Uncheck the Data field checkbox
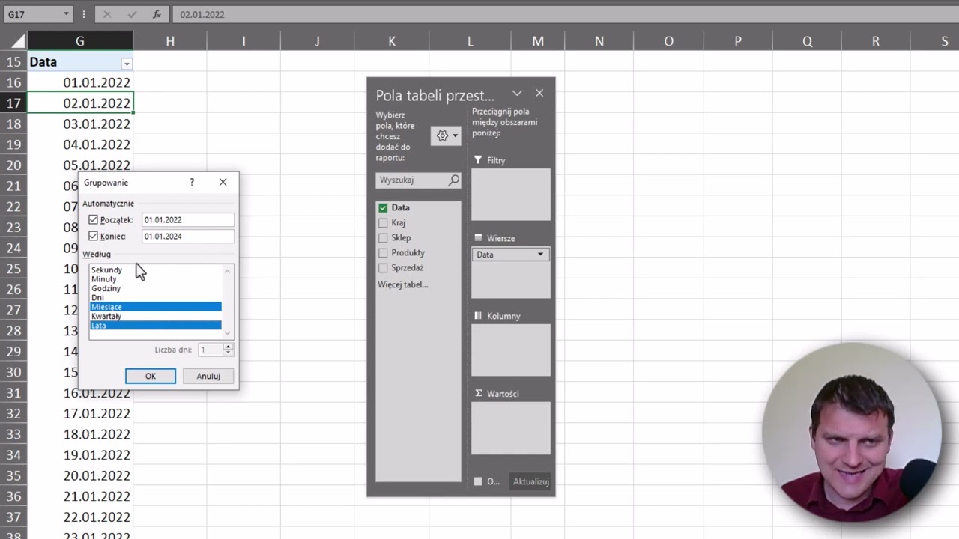 383,207
